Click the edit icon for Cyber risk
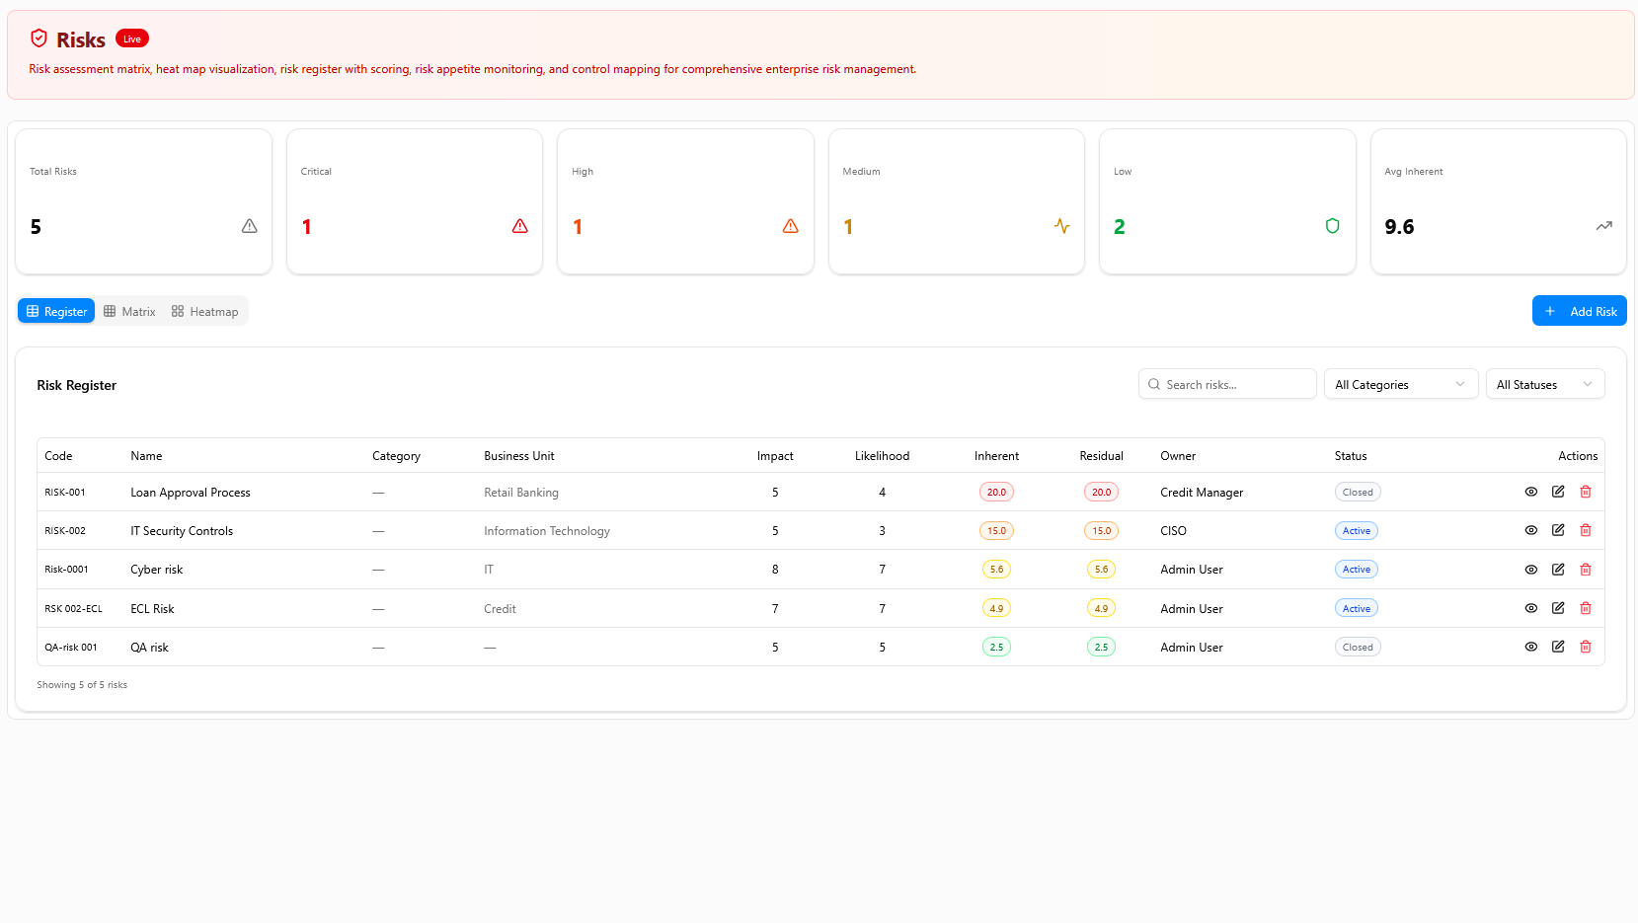 pyautogui.click(x=1558, y=570)
